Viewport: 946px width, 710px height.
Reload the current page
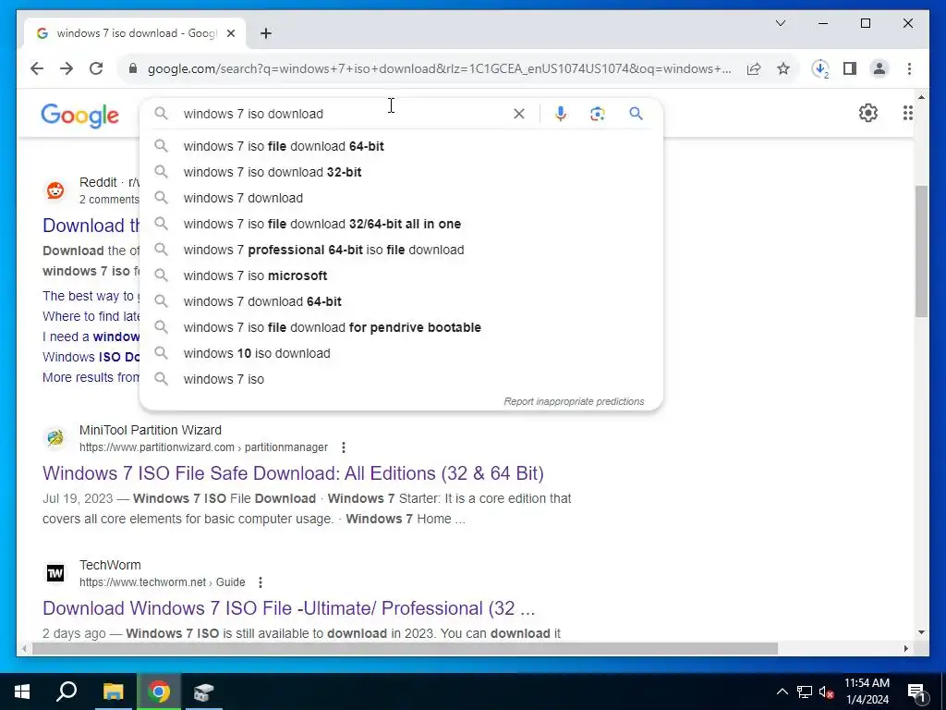(x=96, y=68)
